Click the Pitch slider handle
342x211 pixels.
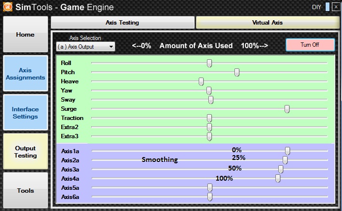[x=237, y=72]
